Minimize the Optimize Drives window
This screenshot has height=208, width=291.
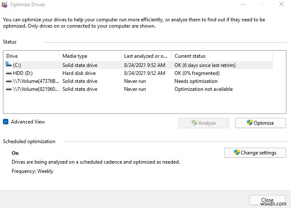(243, 5)
